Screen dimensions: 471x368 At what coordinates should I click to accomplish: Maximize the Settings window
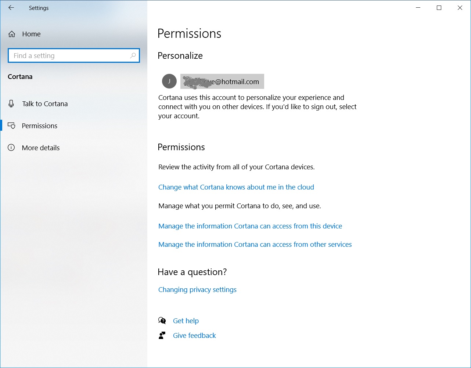click(x=439, y=8)
